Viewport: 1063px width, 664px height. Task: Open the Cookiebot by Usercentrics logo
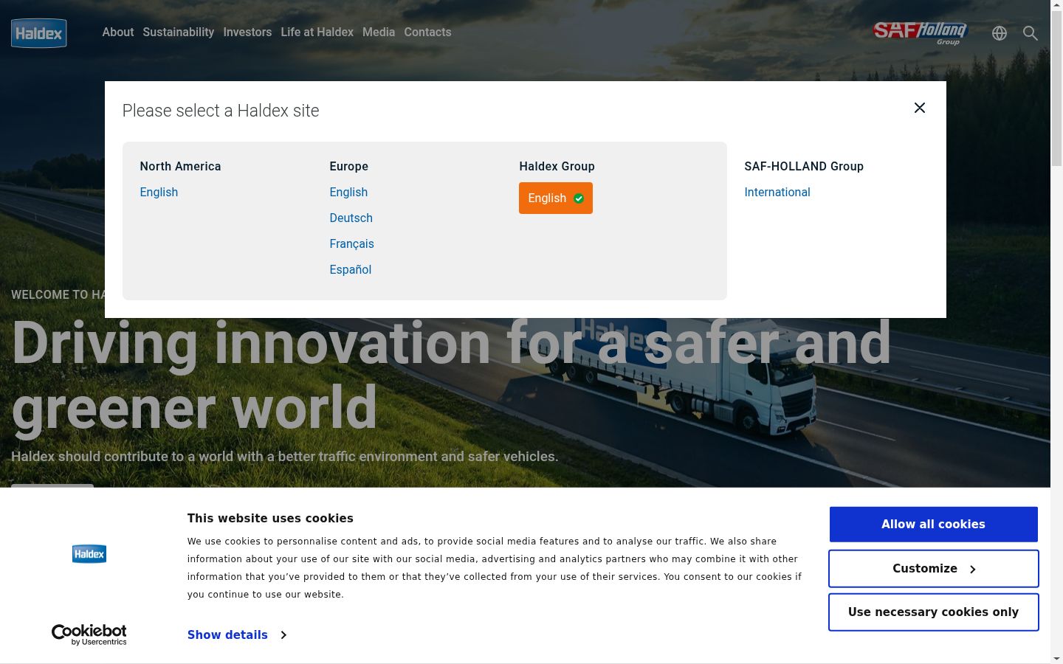[89, 634]
